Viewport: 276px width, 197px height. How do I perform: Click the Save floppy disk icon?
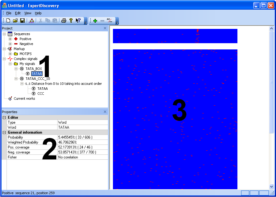[22, 21]
